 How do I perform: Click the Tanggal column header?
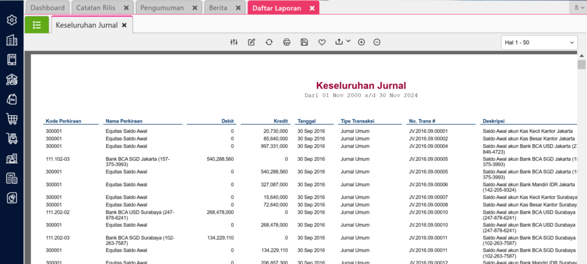point(307,121)
